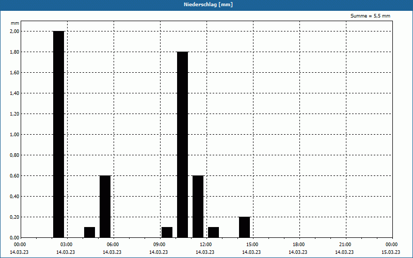This screenshot has height=258, width=413.
Task: Select the 0,20 mm bar ending at 15:00
Action: point(244,228)
